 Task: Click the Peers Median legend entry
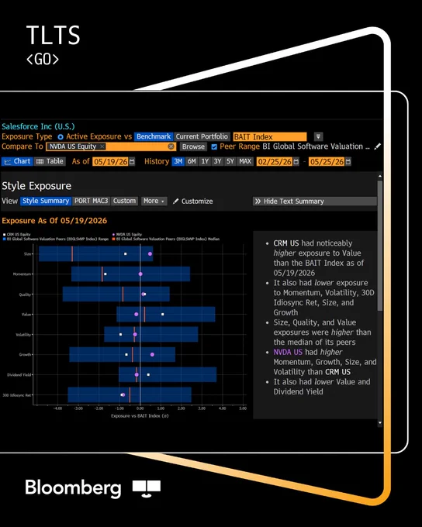[166, 239]
